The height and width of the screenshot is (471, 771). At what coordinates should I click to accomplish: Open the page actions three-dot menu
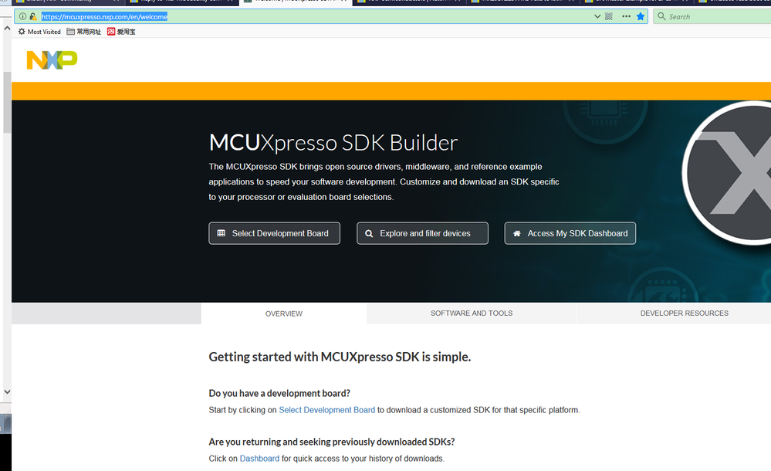coord(626,16)
